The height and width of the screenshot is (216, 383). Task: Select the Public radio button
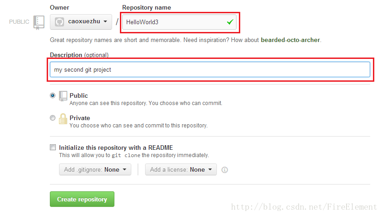point(53,95)
